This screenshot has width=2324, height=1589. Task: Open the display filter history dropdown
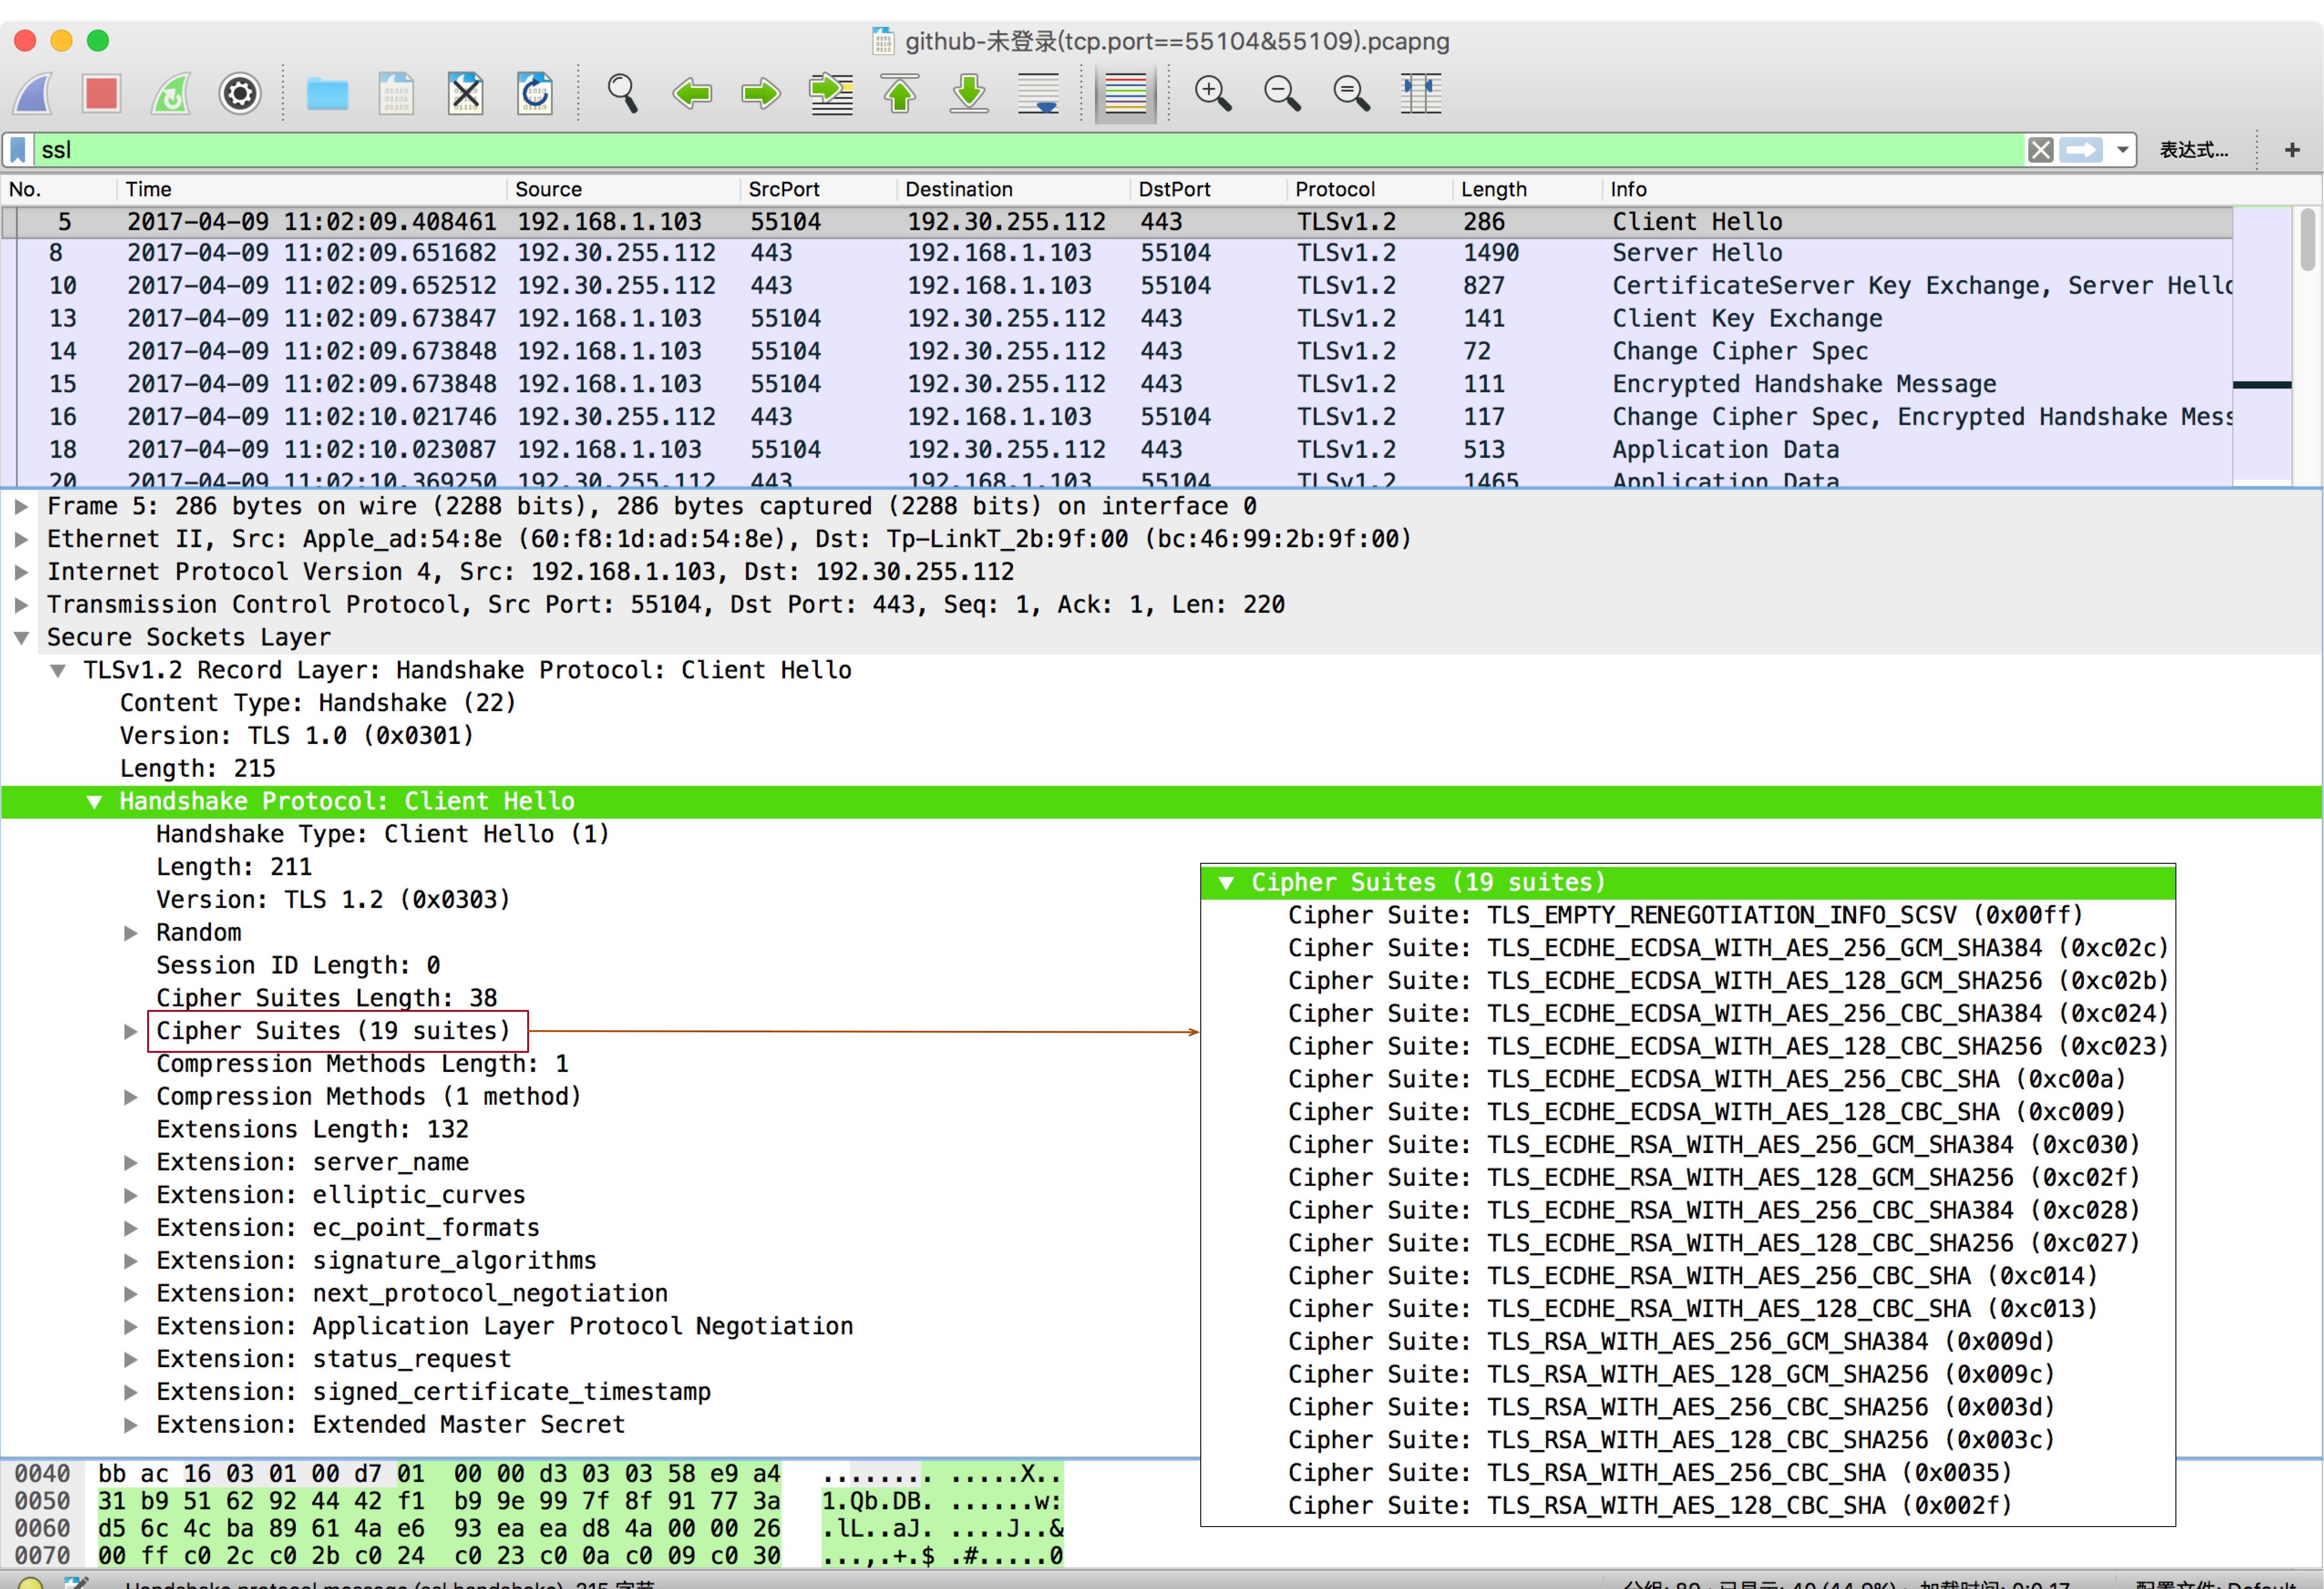[x=2122, y=150]
